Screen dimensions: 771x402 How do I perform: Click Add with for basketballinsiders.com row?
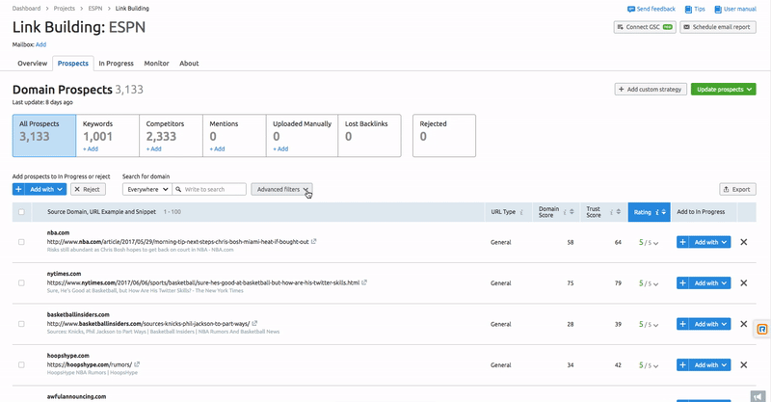704,324
